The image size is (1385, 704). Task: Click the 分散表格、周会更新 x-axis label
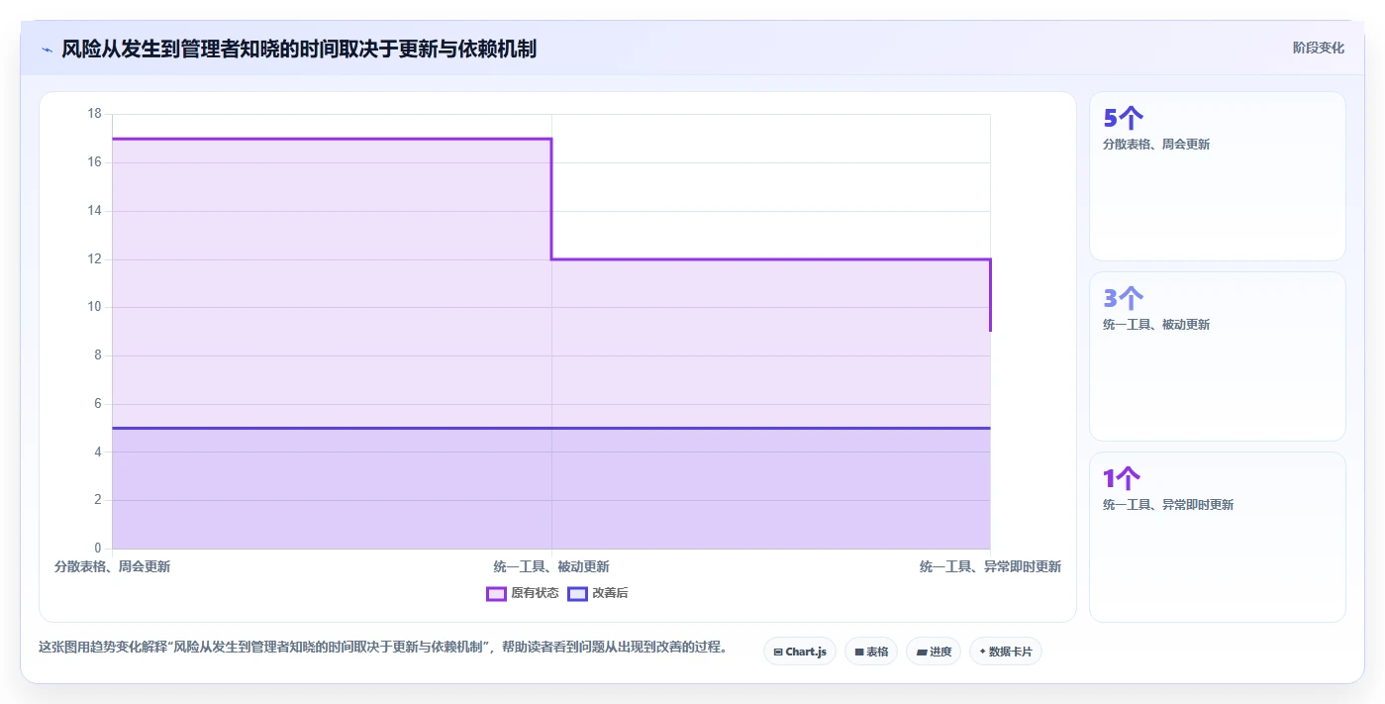(112, 567)
